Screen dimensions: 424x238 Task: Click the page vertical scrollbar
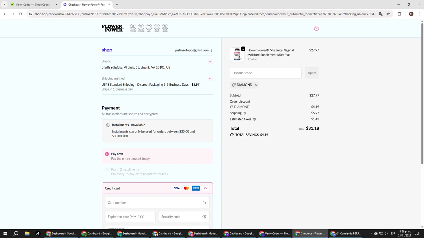coord(422,93)
